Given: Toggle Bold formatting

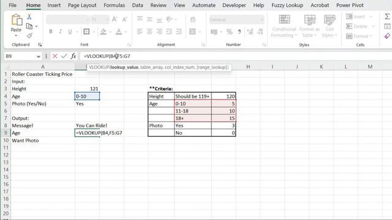Looking at the screenshot, I should click(51, 31).
